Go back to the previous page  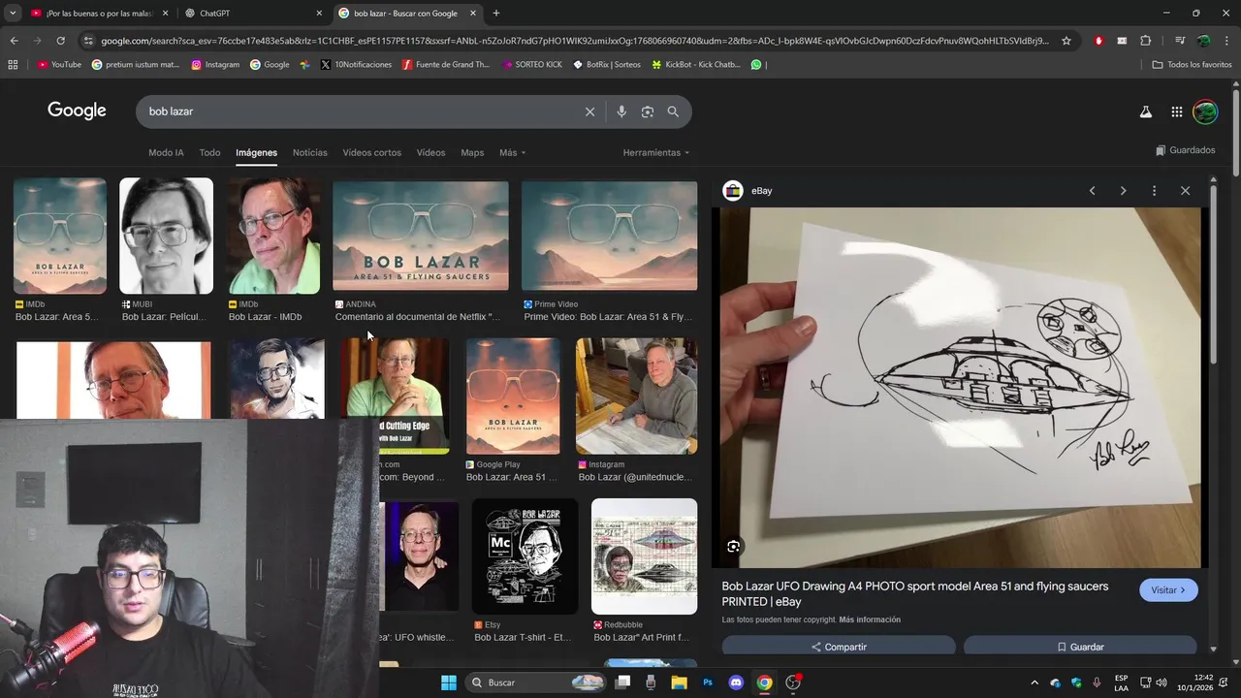[x=14, y=41]
